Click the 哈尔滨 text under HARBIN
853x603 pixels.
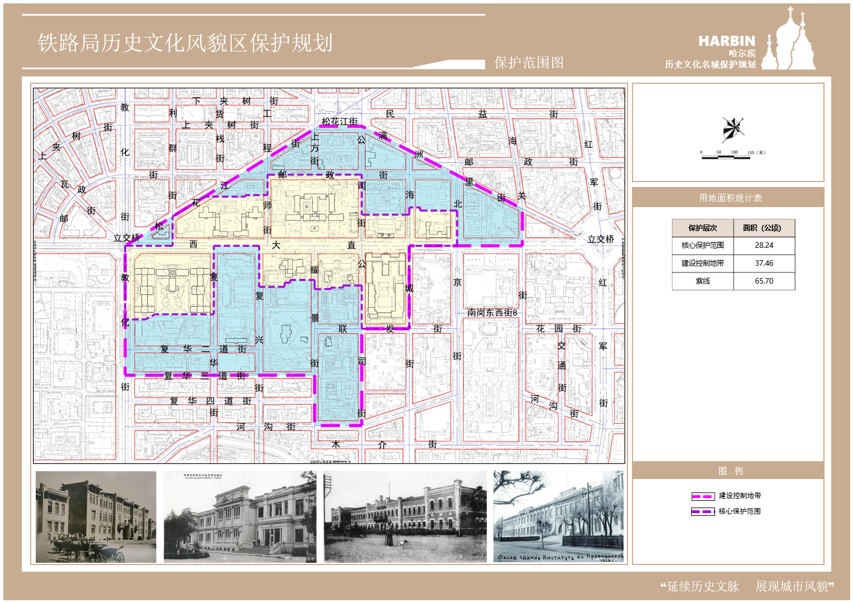(742, 53)
